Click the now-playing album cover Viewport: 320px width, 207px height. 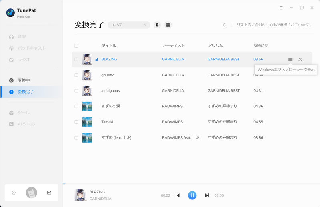(x=80, y=195)
